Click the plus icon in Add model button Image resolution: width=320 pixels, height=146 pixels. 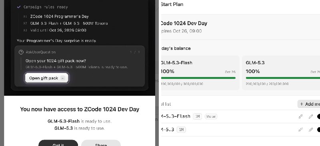(x=302, y=104)
